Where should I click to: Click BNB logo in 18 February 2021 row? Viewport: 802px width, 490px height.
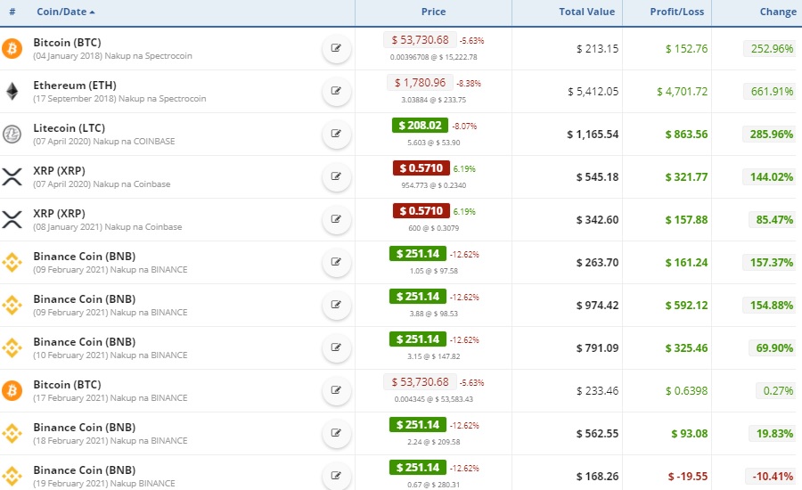click(x=12, y=434)
